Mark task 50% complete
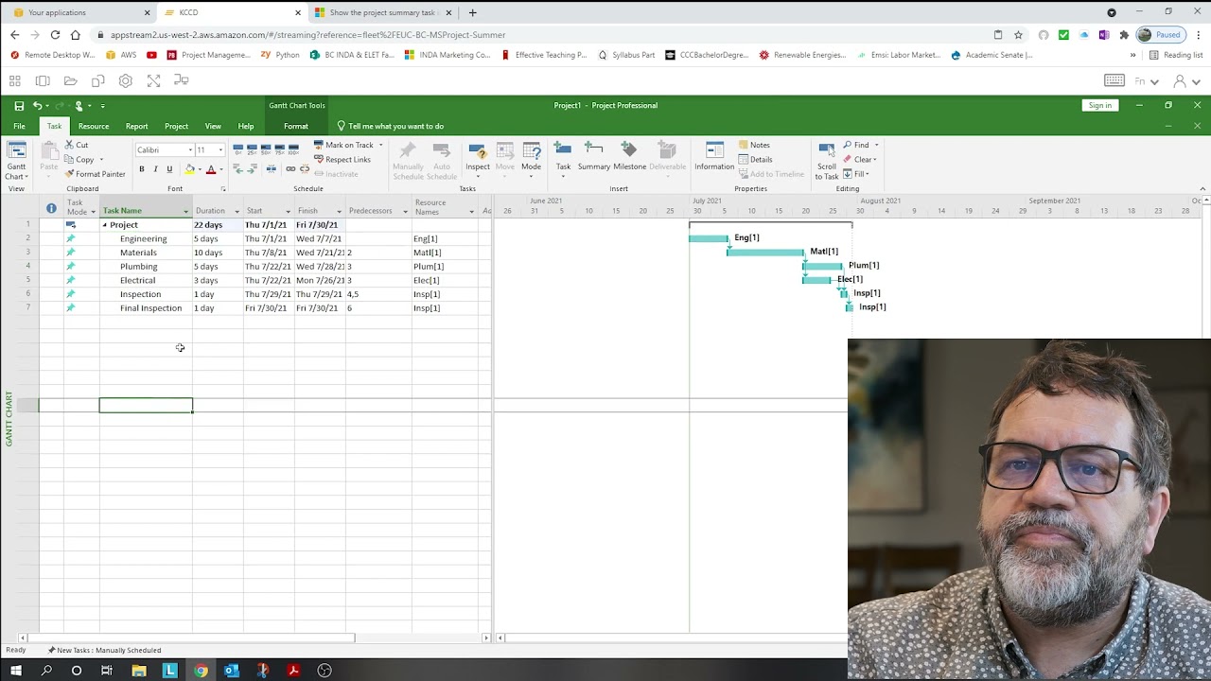1211x681 pixels. tap(266, 149)
